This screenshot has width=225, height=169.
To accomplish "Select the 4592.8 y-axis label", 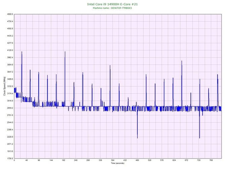I will coord(10,29).
